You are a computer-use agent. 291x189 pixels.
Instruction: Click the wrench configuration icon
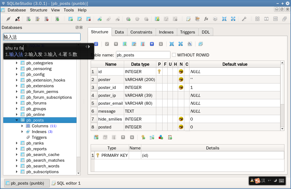[x=244, y=19]
